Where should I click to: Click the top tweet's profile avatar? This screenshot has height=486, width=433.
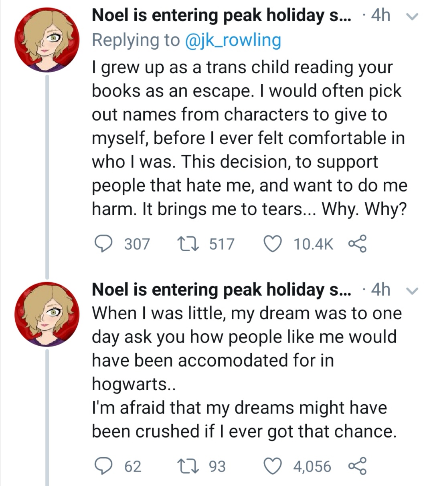47,40
